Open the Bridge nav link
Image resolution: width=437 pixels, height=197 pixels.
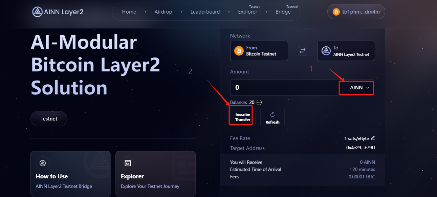tap(283, 12)
